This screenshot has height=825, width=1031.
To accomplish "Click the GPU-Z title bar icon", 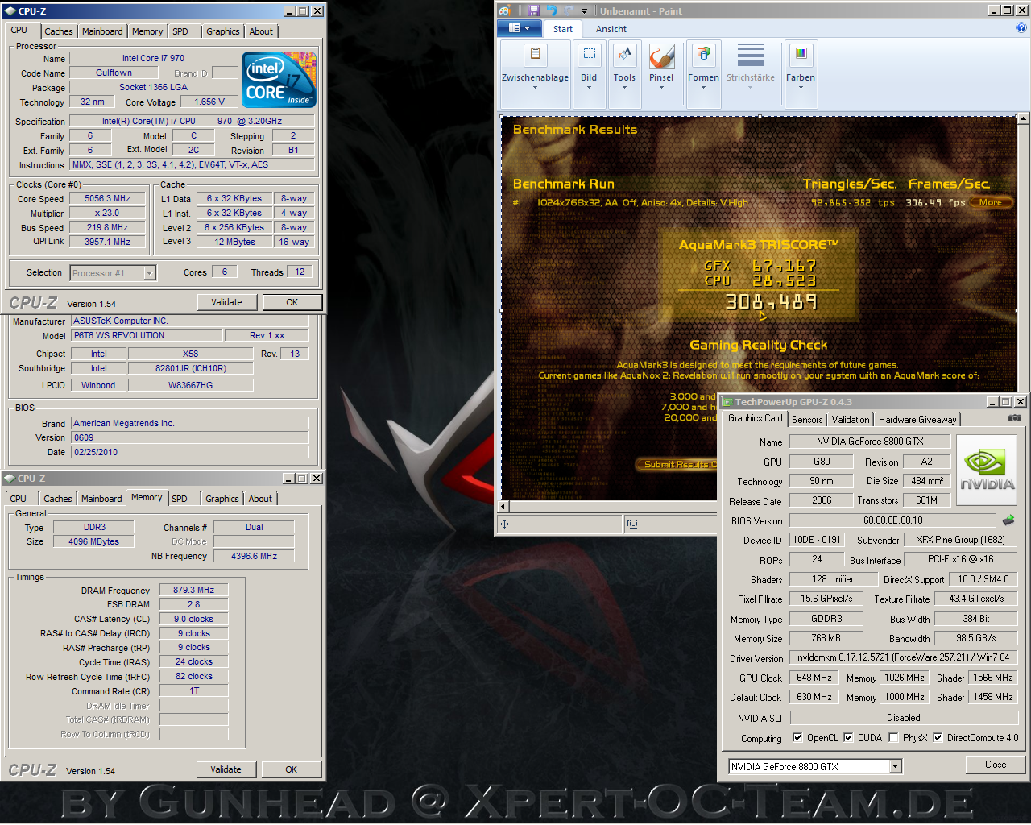I will [x=727, y=401].
